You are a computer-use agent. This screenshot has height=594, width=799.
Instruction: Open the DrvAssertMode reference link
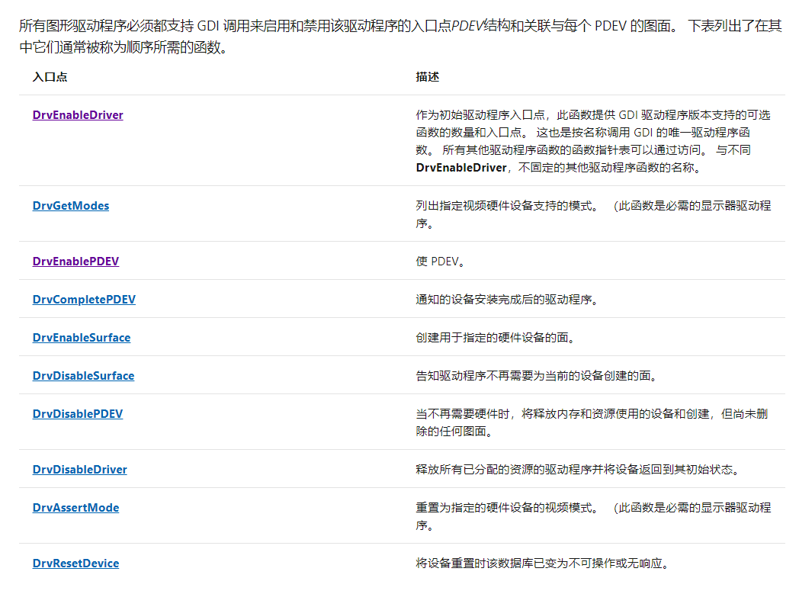click(75, 506)
